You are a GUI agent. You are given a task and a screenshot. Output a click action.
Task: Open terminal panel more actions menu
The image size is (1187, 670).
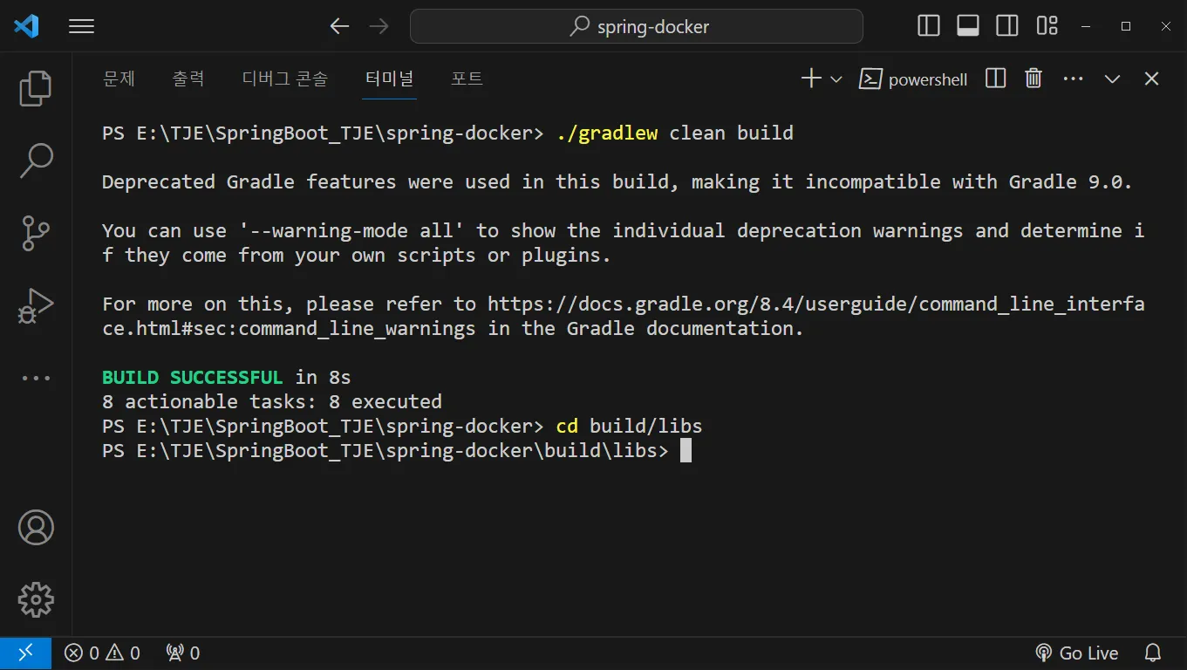pos(1073,79)
